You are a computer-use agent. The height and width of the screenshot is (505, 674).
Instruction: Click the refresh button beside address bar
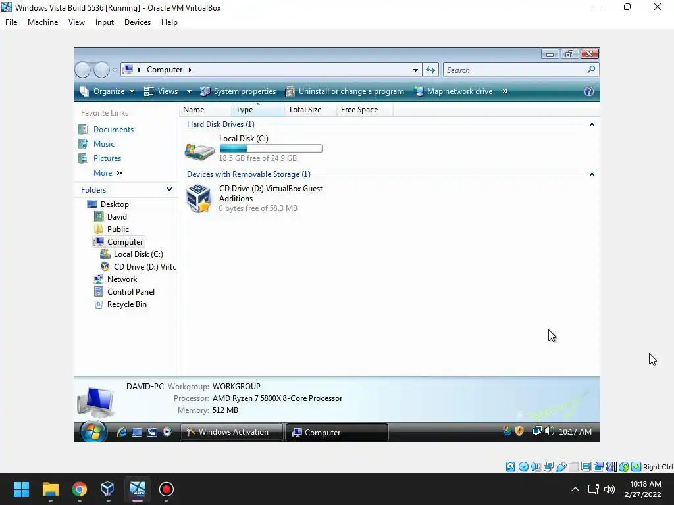tap(430, 70)
